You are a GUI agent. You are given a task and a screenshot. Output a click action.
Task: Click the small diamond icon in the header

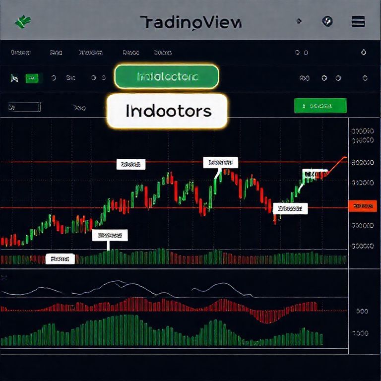coord(299,21)
